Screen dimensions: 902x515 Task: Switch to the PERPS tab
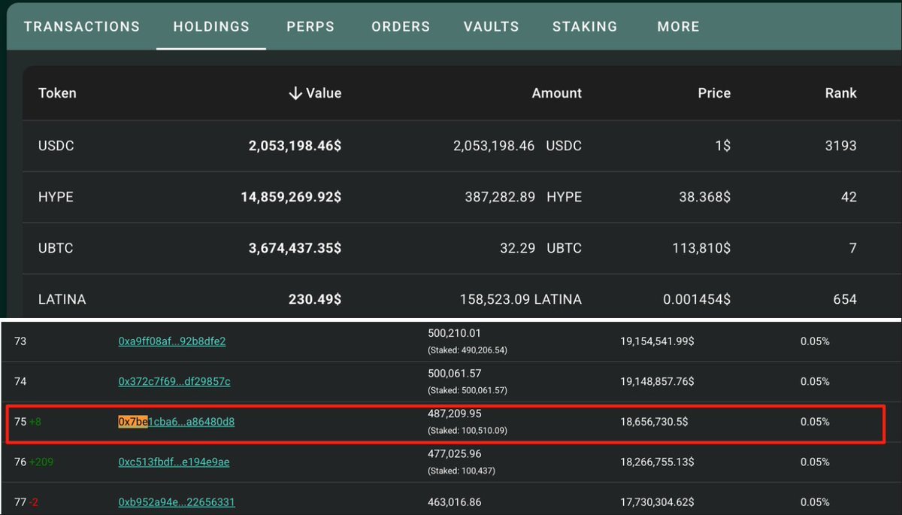click(310, 26)
